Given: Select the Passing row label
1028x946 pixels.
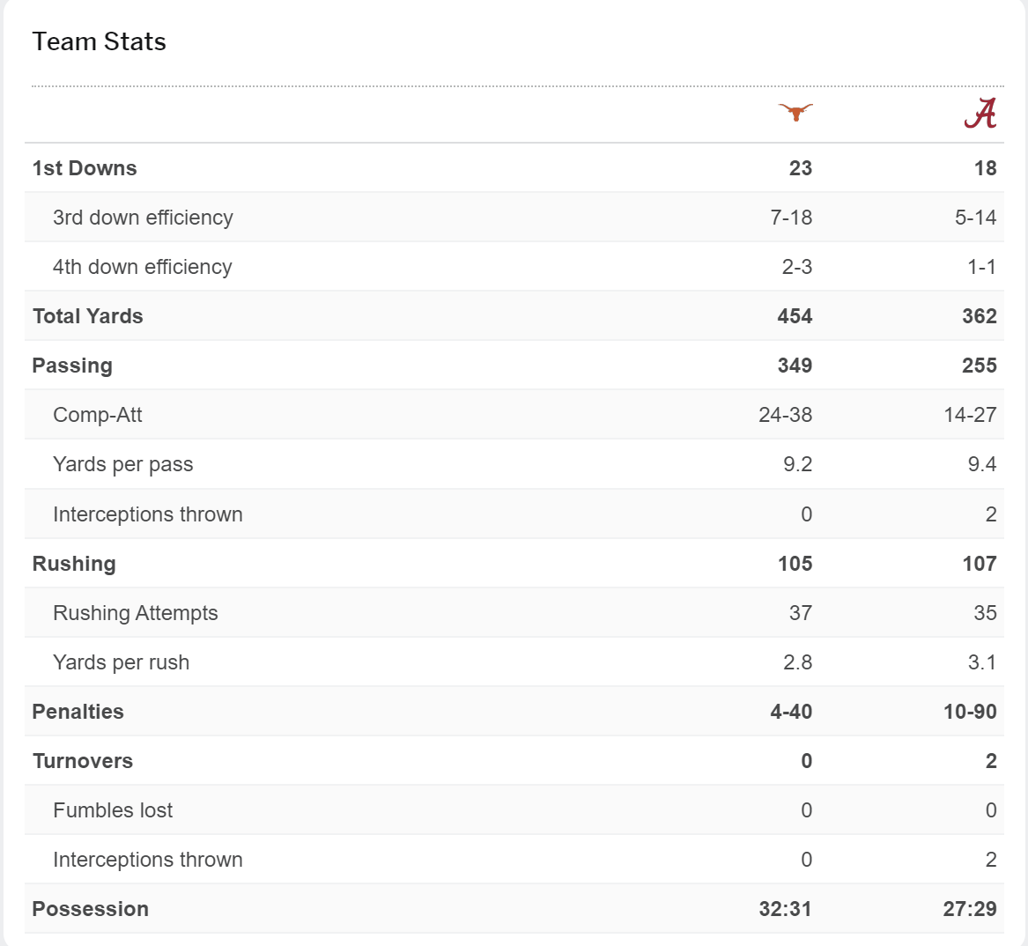Looking at the screenshot, I should pyautogui.click(x=72, y=366).
